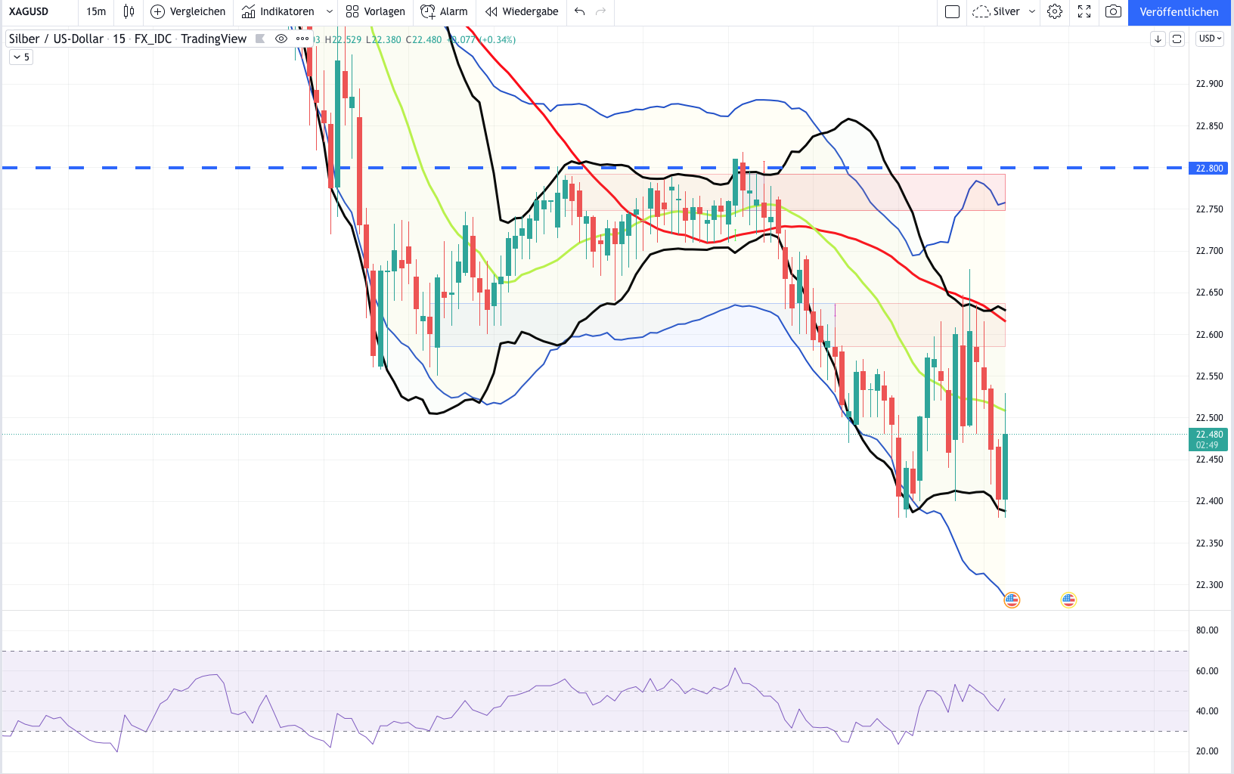The height and width of the screenshot is (774, 1234).
Task: Click the flag icon beside TradingView in legend
Action: [x=260, y=39]
